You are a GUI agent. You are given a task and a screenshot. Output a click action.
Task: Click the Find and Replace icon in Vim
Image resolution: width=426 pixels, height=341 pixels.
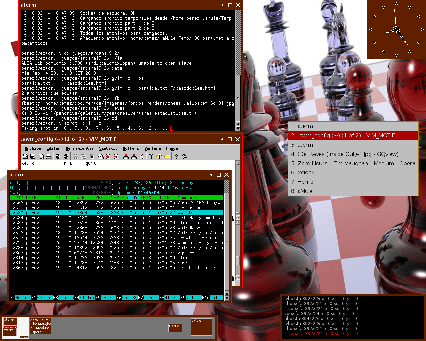101,156
